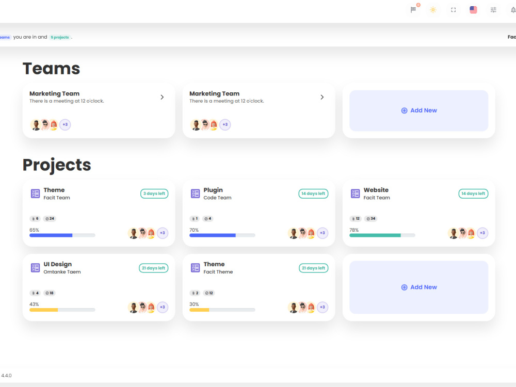Click Theme Facit Theme 21 days left badge
The width and height of the screenshot is (516, 387).
coord(313,268)
